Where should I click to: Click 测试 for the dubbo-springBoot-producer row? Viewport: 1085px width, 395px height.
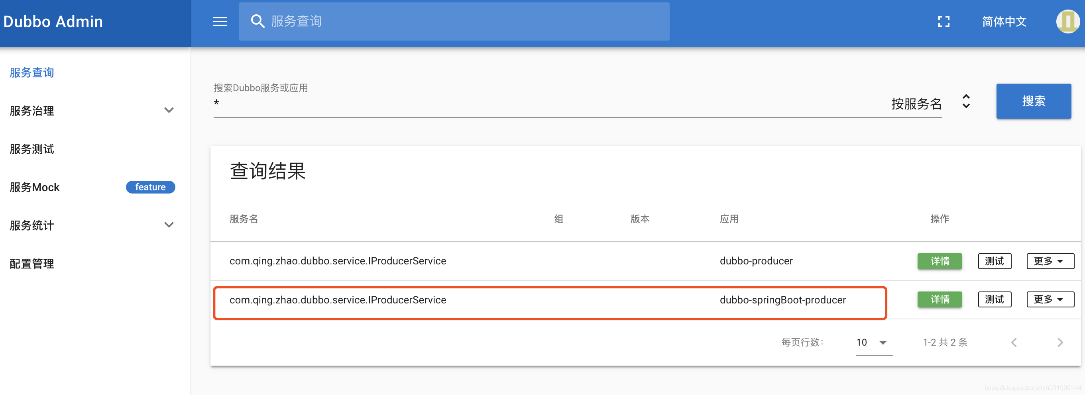[994, 299]
